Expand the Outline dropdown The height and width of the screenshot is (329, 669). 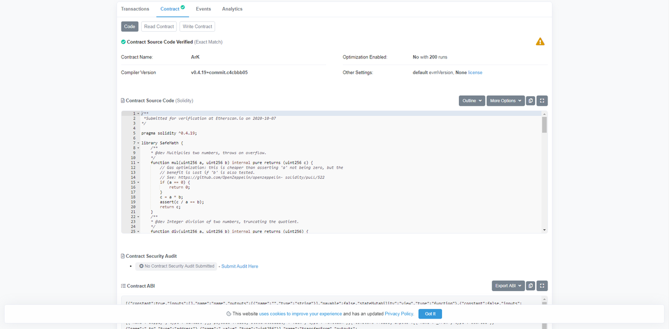click(472, 101)
